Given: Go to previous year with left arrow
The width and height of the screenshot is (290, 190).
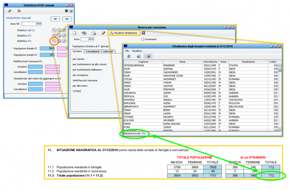Looking at the screenshot, I should coord(55,19).
